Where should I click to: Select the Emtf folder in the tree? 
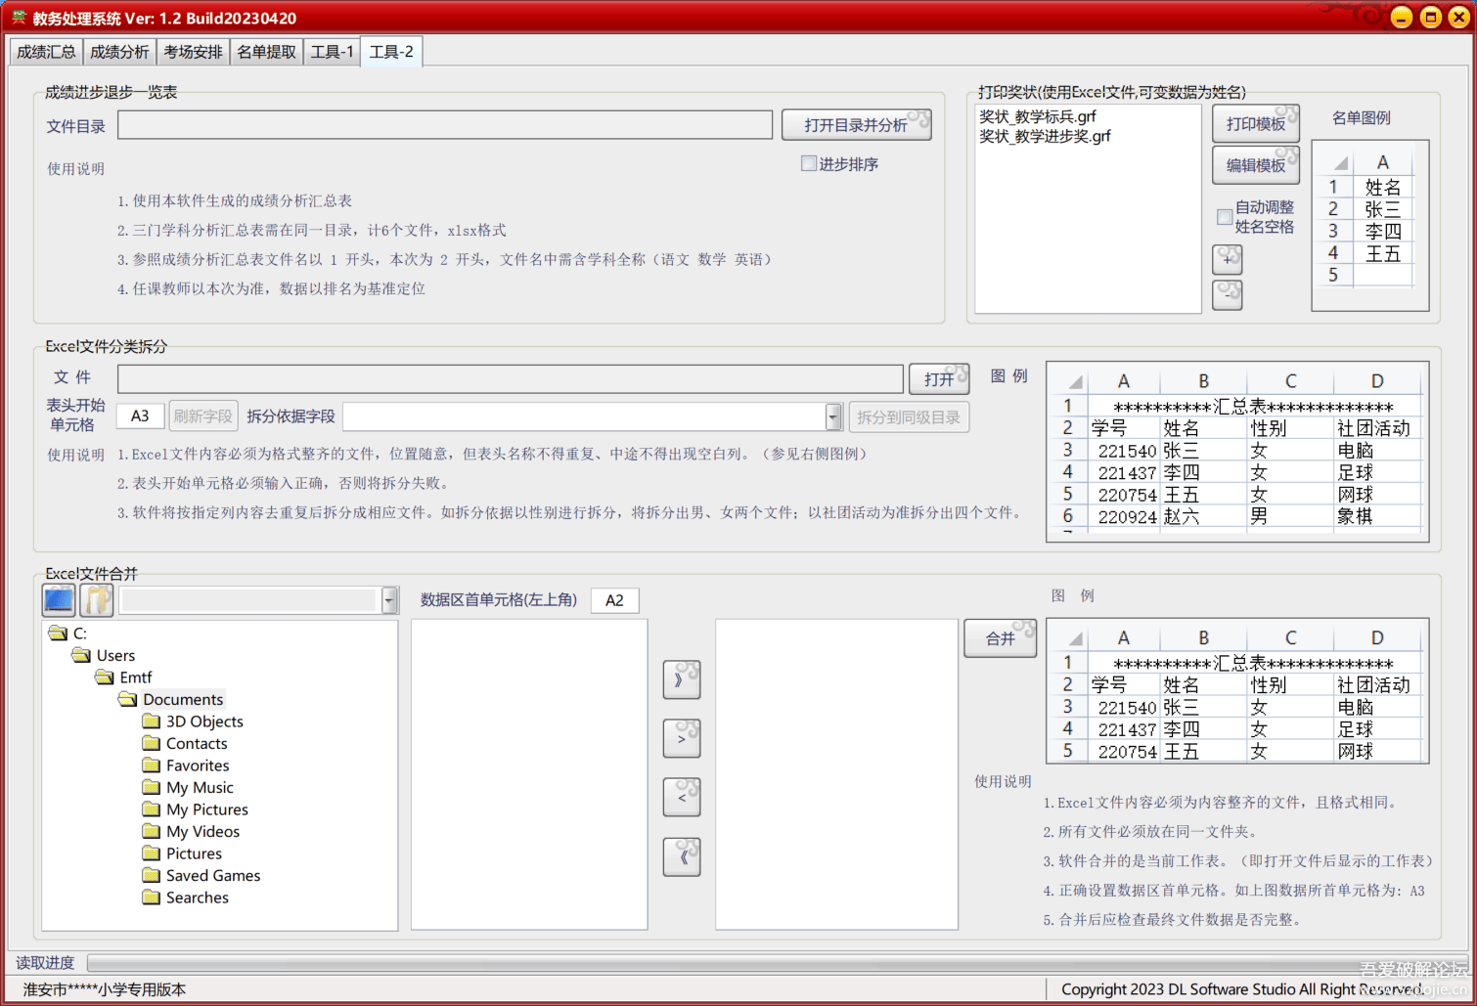[x=135, y=678]
